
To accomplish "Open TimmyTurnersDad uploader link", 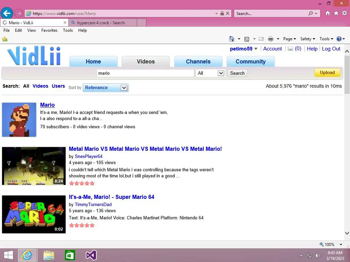I will pos(93,205).
